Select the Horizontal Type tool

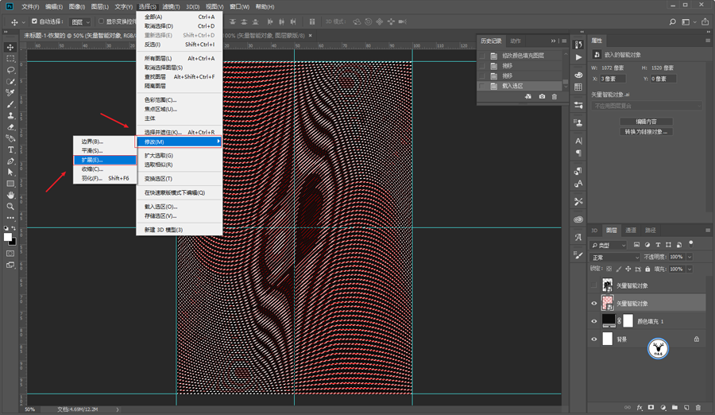pyautogui.click(x=10, y=149)
